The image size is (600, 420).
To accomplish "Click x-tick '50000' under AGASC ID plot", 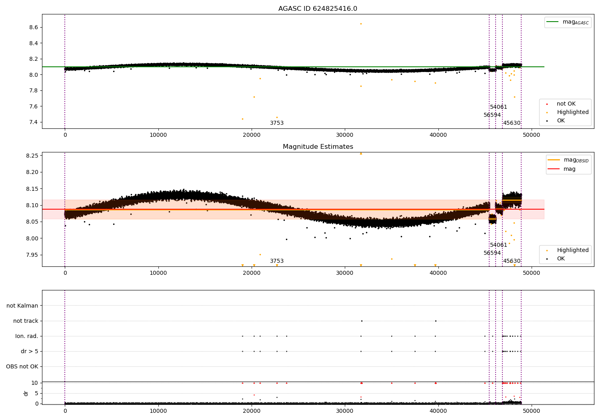I will click(x=532, y=135).
